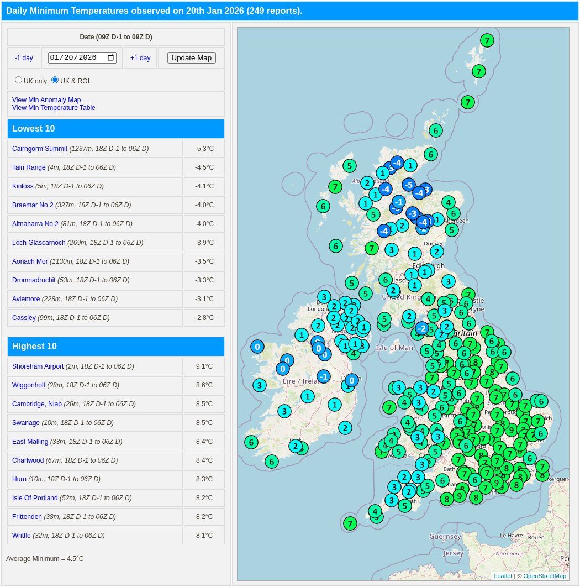Select the UK & ROI radio button
This screenshot has height=587, width=580.
pyautogui.click(x=55, y=80)
